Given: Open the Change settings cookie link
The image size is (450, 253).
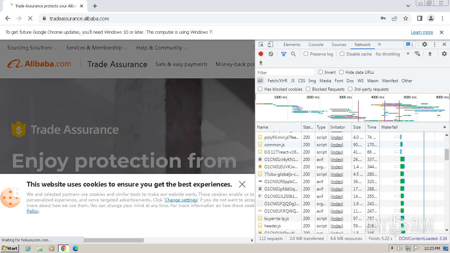Looking at the screenshot, I should click(x=181, y=200).
